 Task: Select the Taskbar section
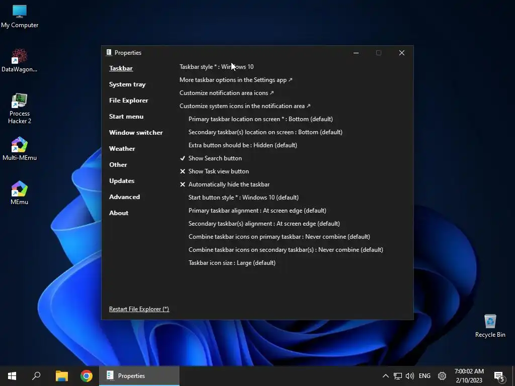121,68
